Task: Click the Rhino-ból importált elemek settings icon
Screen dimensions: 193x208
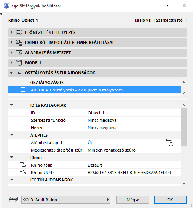Action: (x=19, y=43)
